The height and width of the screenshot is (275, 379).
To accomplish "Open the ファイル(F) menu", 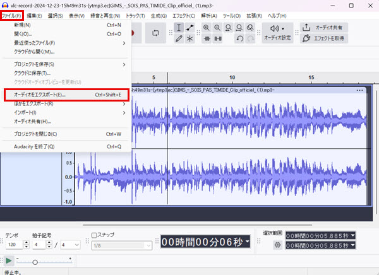I will pyautogui.click(x=11, y=16).
